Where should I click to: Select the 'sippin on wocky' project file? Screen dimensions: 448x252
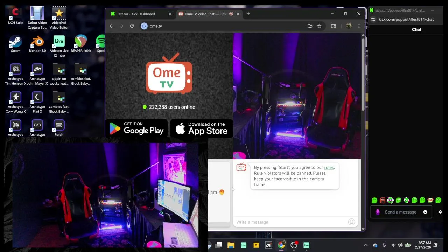pos(59,74)
